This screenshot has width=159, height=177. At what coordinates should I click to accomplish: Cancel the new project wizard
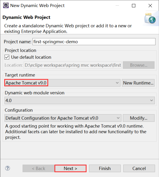point(139,168)
